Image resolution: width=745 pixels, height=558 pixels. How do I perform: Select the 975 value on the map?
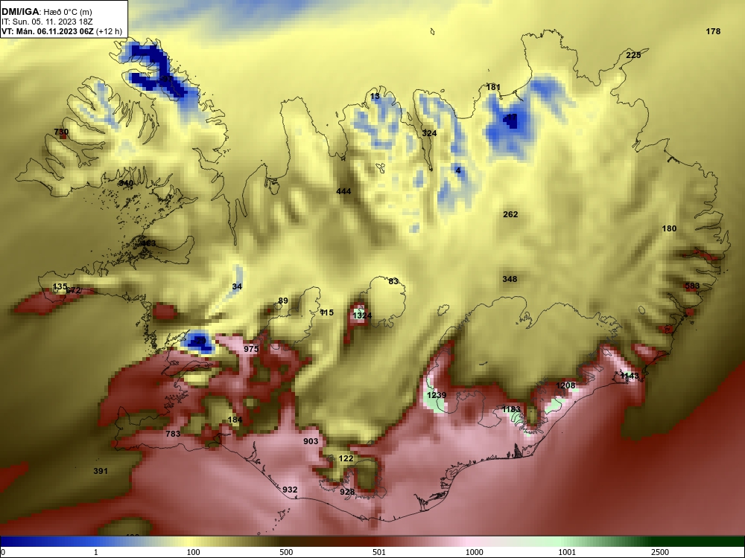pos(251,349)
